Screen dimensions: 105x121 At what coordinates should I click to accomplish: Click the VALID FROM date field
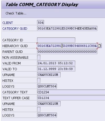pyautogui.click(x=56, y=63)
